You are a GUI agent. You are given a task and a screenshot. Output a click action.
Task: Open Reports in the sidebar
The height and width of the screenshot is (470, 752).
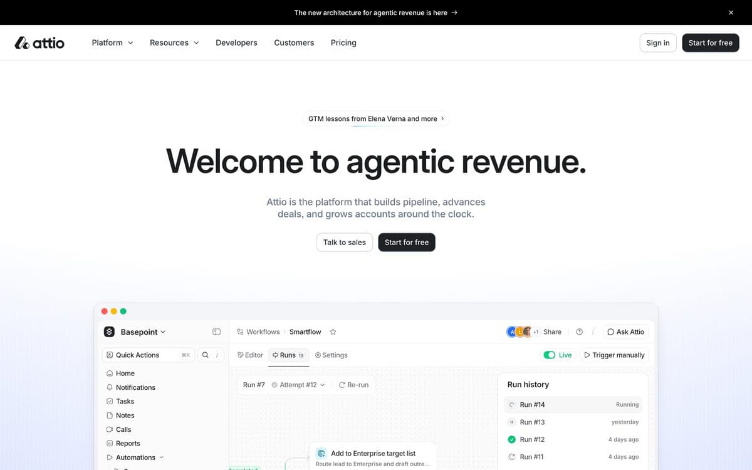click(x=123, y=444)
